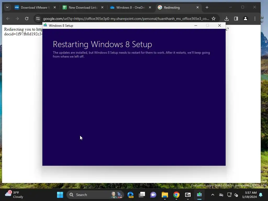Close the Redirecting tab
The height and width of the screenshot is (201, 268).
[x=198, y=7]
